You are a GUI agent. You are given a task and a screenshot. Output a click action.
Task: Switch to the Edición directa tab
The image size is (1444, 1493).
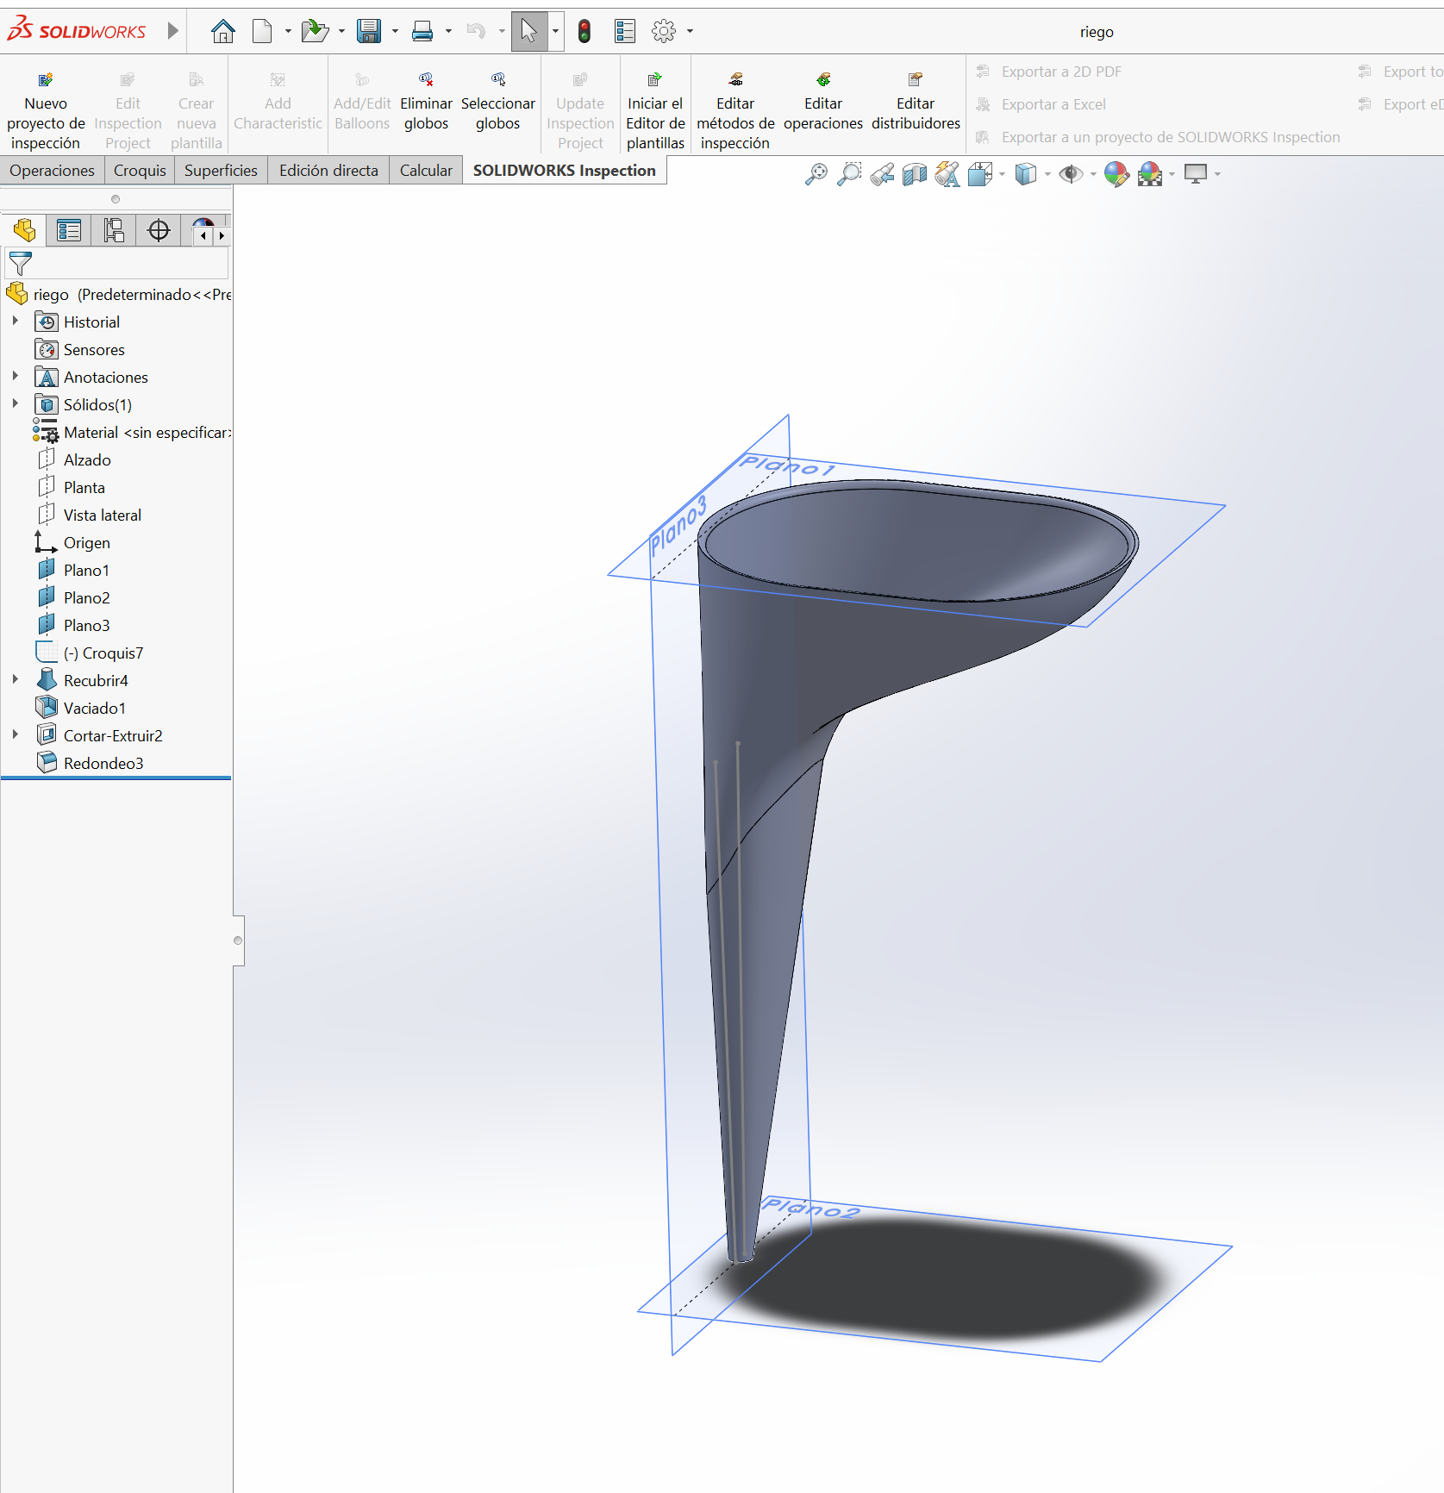[328, 171]
